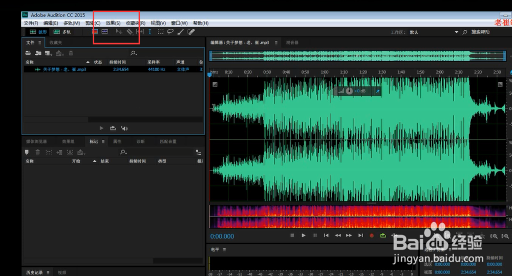
Task: Click marker list settings icon in Markers panel
Action: tap(198, 152)
